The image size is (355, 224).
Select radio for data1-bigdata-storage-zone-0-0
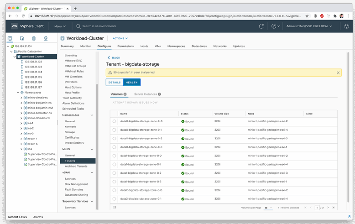114,156
